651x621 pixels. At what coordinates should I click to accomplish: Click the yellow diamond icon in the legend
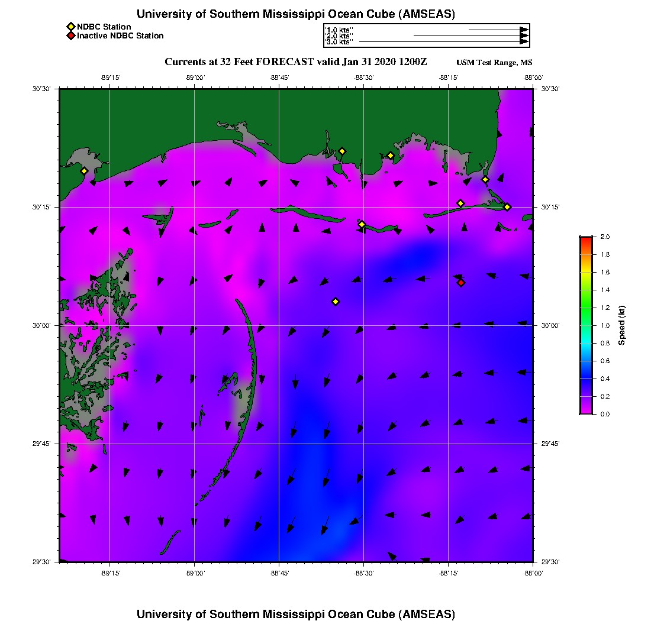[70, 27]
